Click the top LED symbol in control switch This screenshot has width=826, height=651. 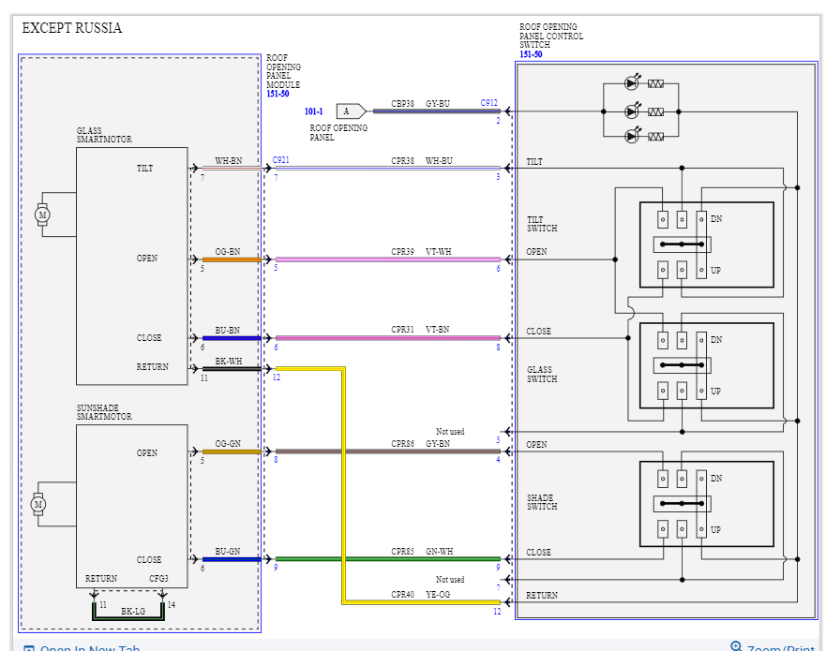[632, 82]
